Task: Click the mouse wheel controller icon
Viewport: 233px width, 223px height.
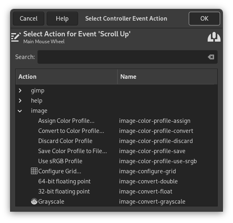Action: coord(214,37)
